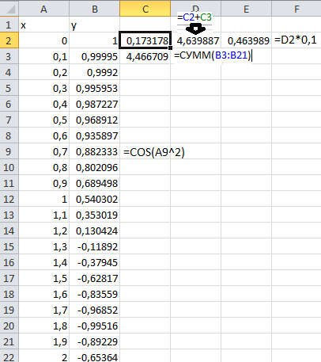Select row 2 header
This screenshot has width=321, height=362.
point(9,40)
